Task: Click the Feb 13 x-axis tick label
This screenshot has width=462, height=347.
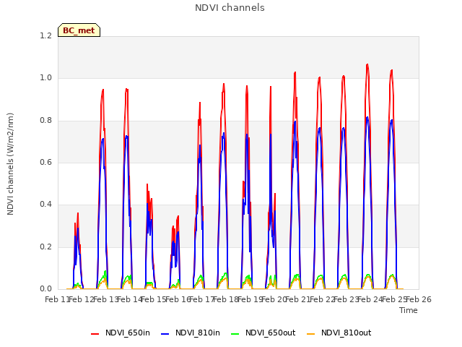Action: coord(105,300)
